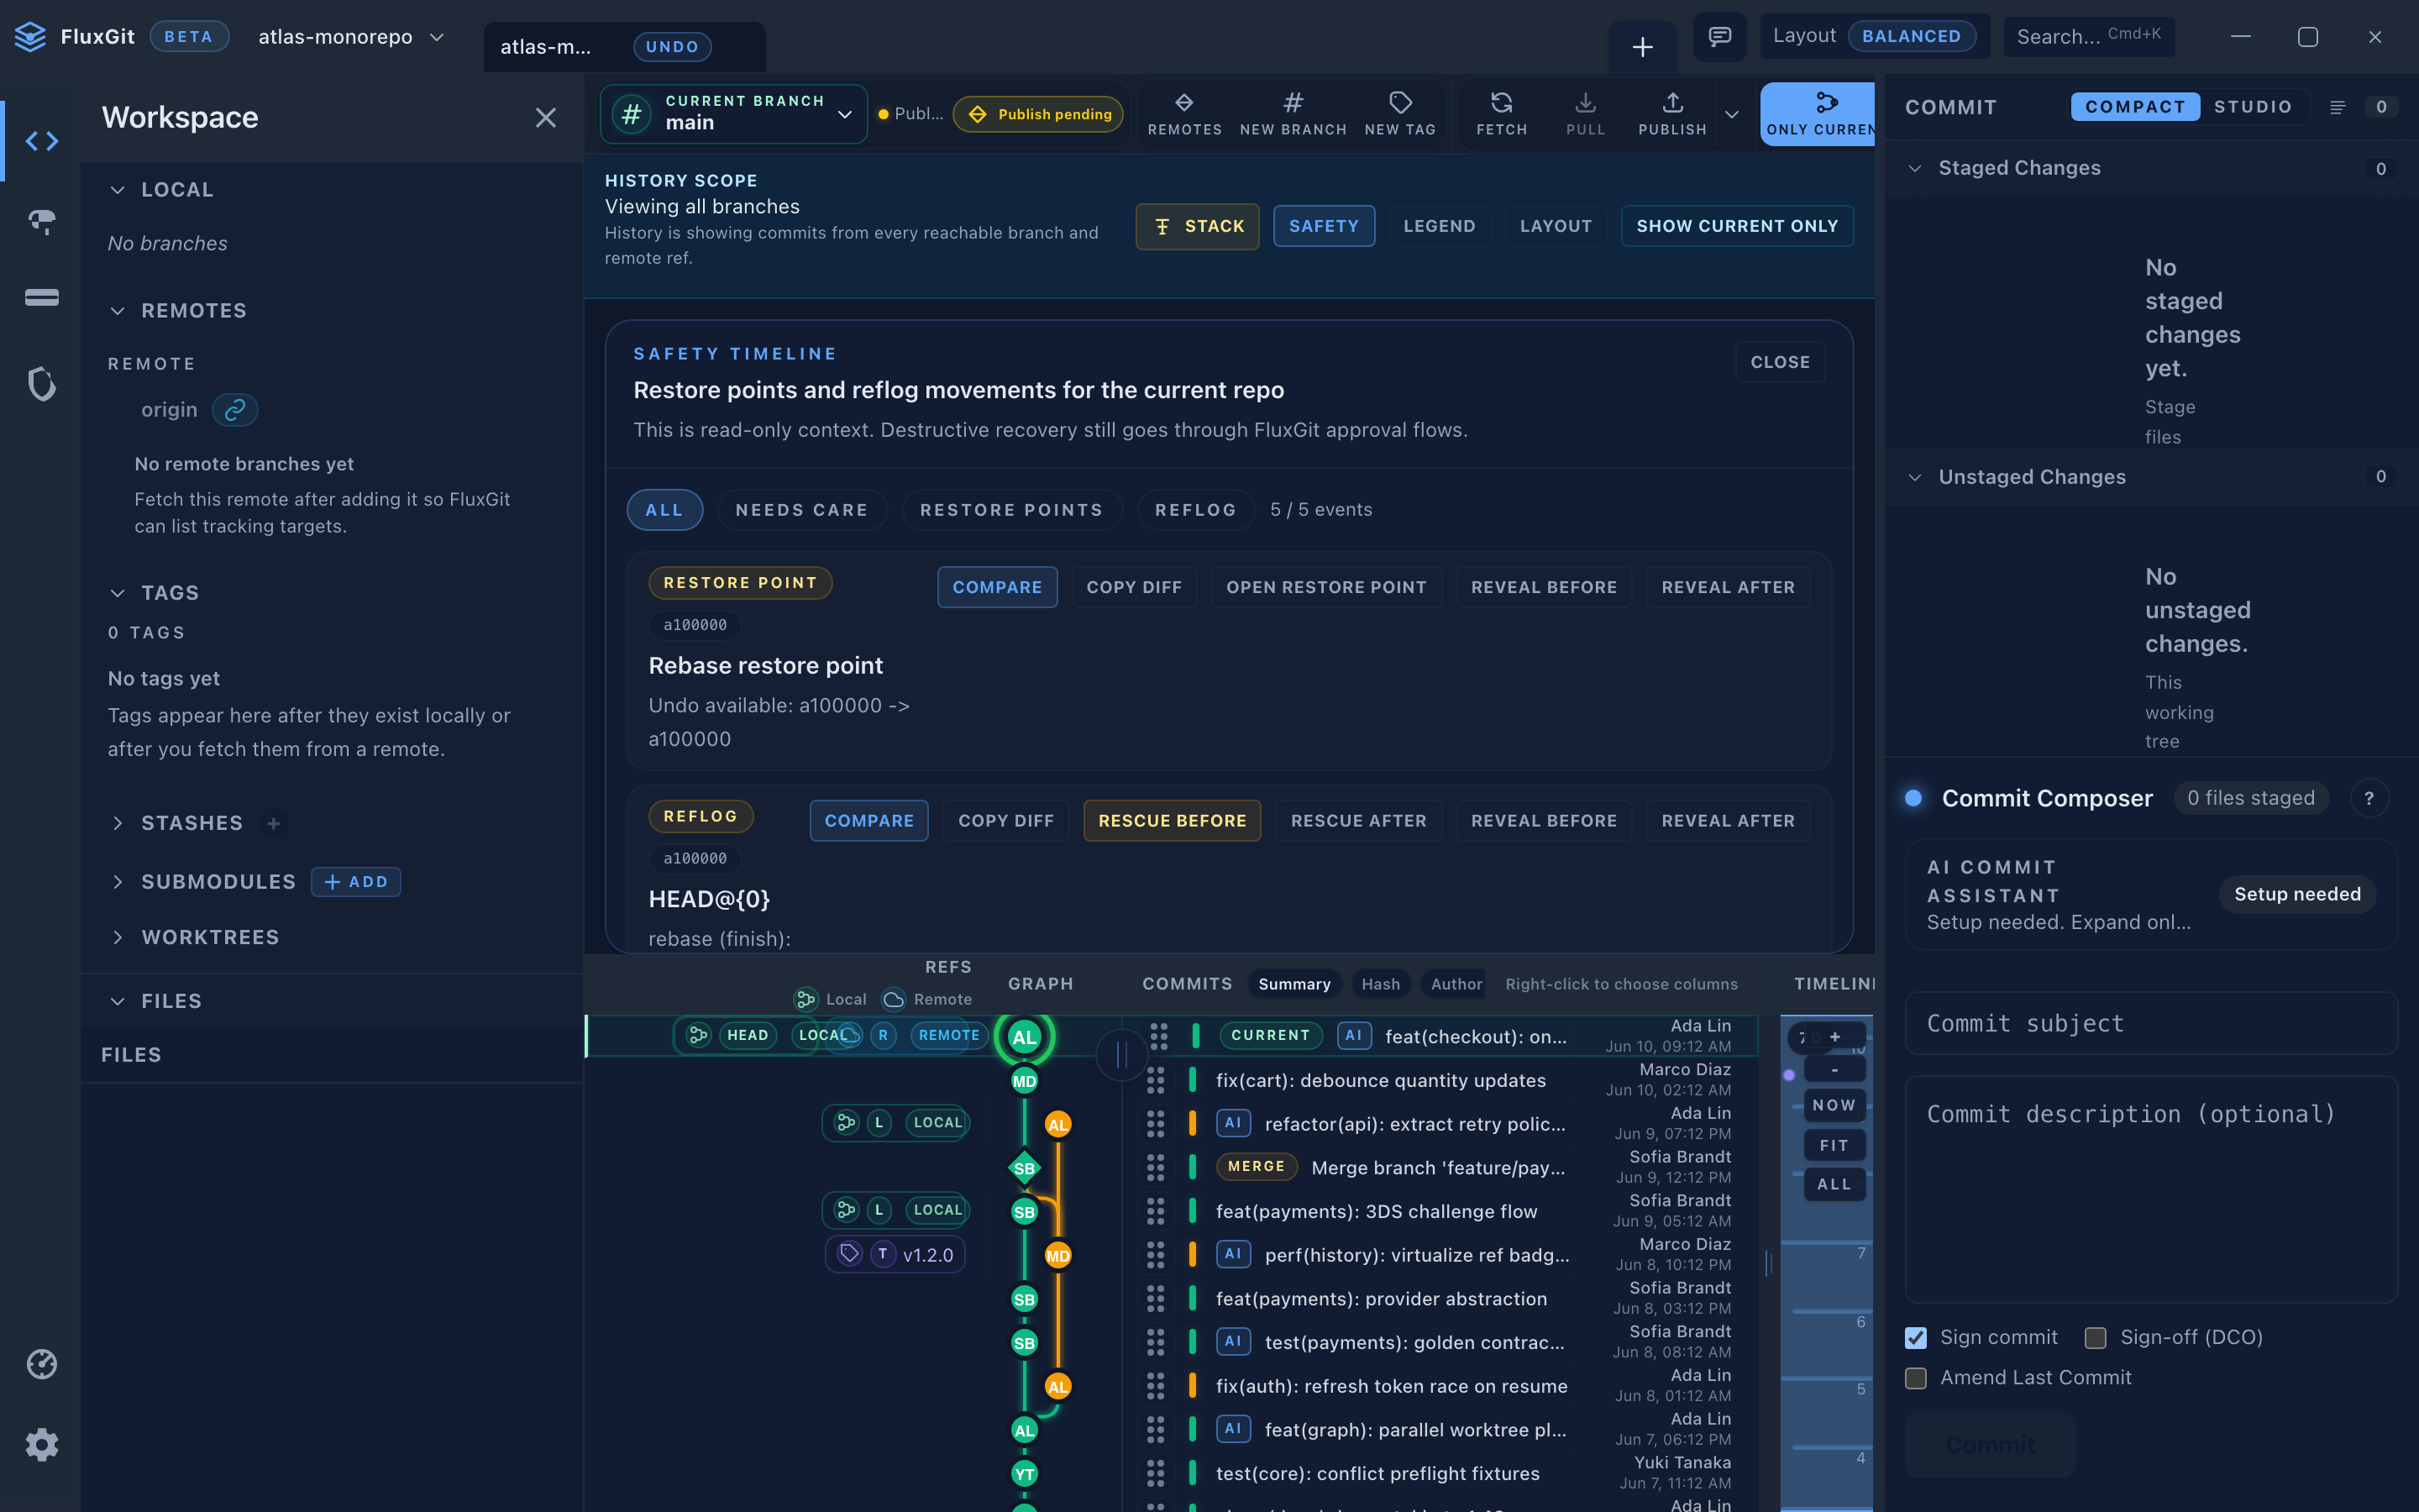Select the Reflog filter tab

pyautogui.click(x=1195, y=510)
